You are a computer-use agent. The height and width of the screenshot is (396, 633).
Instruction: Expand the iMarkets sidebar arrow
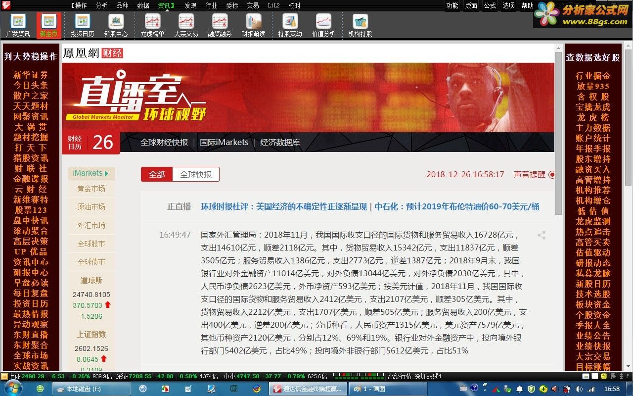click(106, 173)
